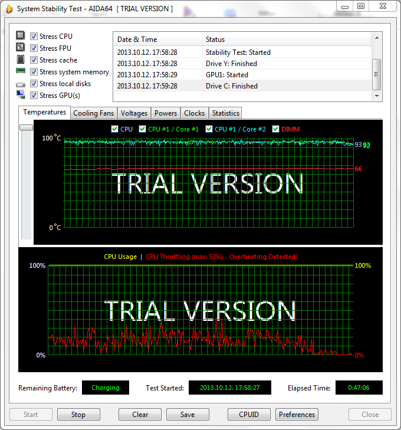The width and height of the screenshot is (401, 430).
Task: Open the Clocks tab
Action: [195, 113]
